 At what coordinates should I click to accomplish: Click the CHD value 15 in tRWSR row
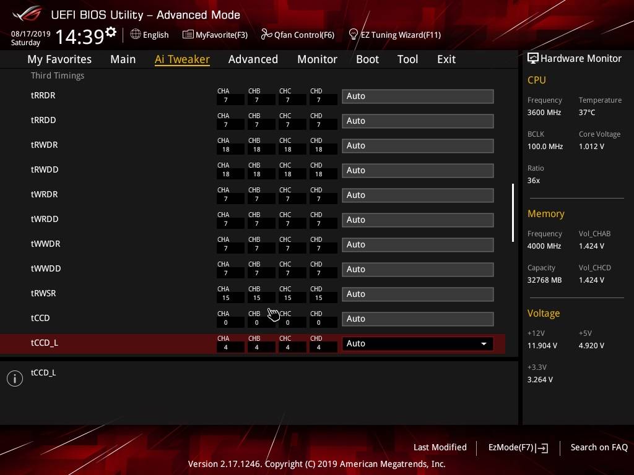tap(319, 297)
